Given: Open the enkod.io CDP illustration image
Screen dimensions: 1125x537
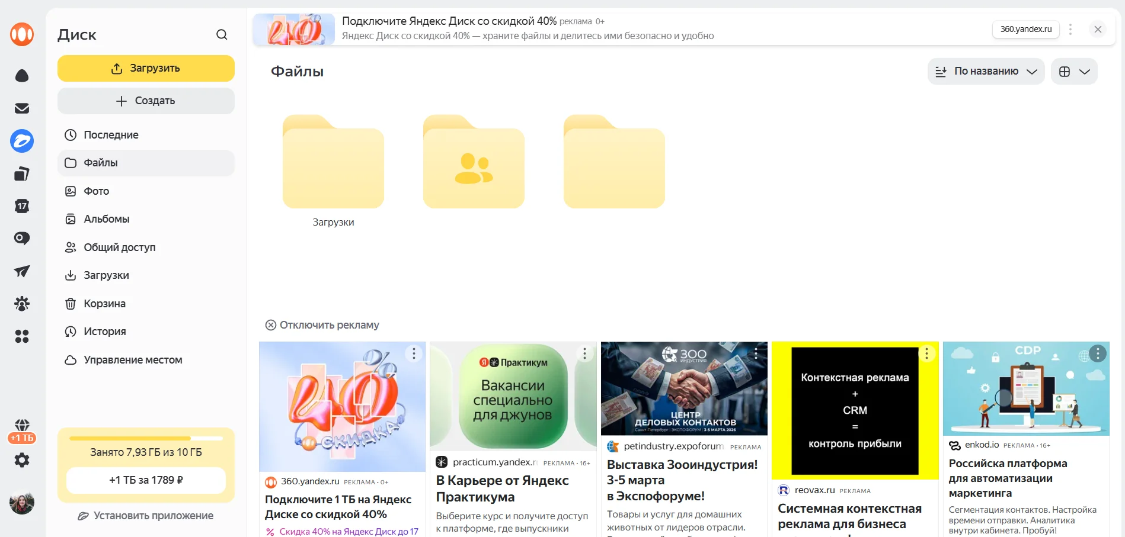Looking at the screenshot, I should 1026,388.
